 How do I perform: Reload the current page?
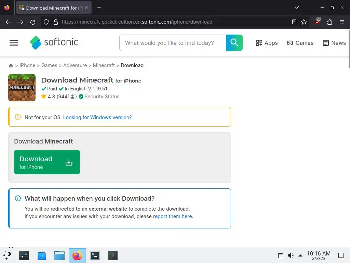33,22
